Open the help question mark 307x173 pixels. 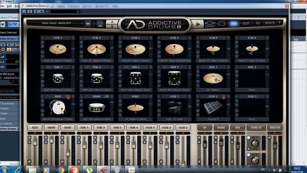click(x=279, y=23)
